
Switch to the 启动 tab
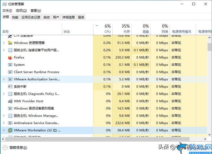click(x=47, y=17)
